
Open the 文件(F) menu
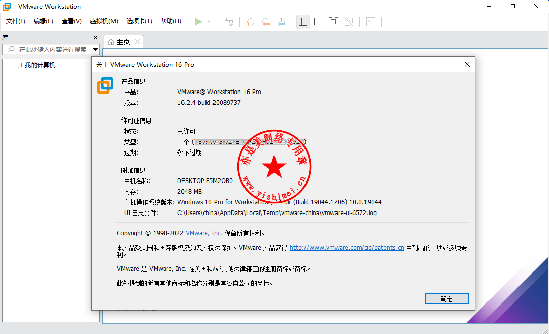[x=16, y=21]
